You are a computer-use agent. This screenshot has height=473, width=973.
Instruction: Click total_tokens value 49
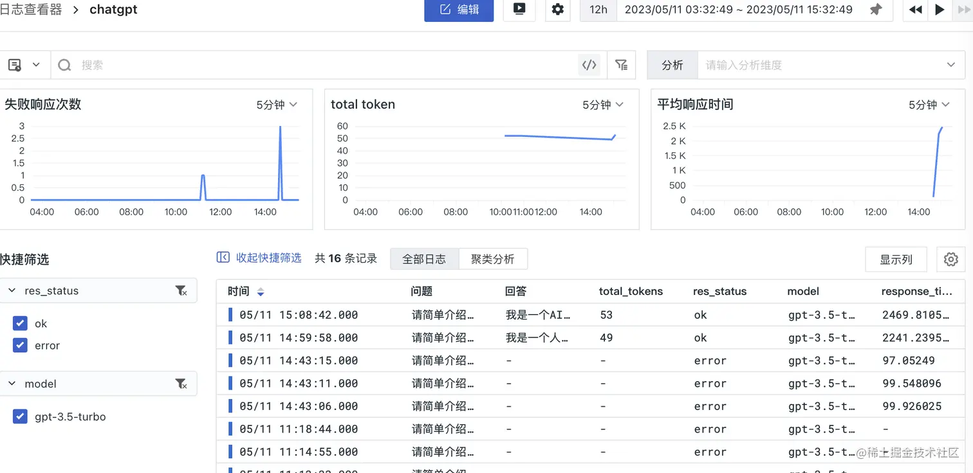point(606,337)
